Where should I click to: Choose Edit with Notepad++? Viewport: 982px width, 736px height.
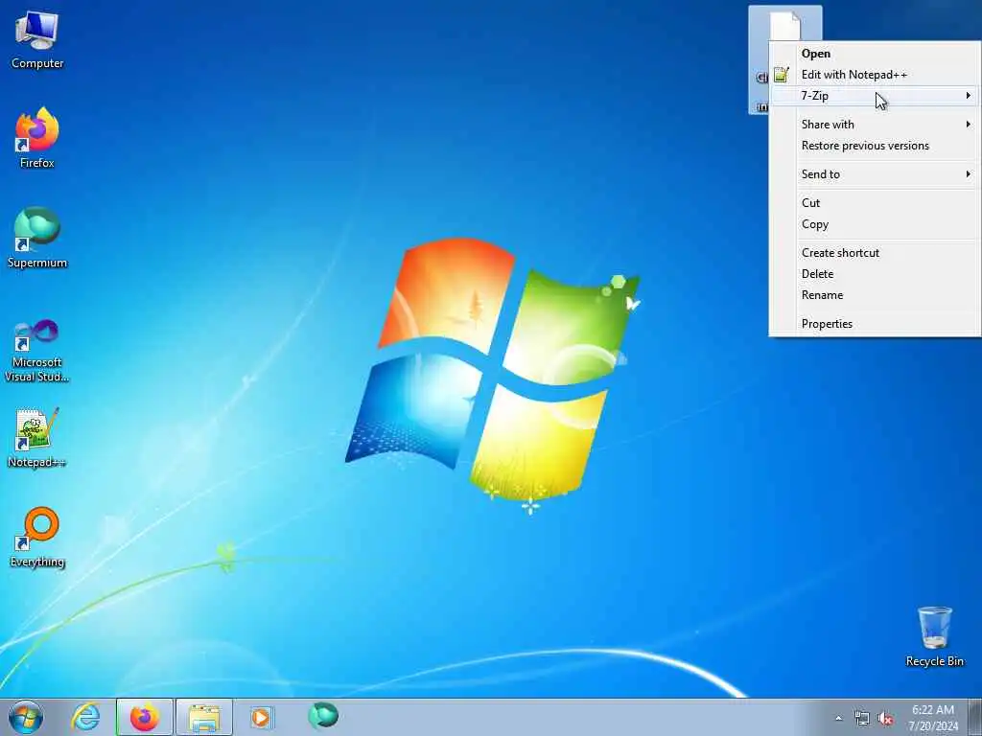coord(875,75)
